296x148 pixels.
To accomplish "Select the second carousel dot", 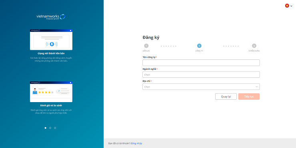I will pos(50,128).
